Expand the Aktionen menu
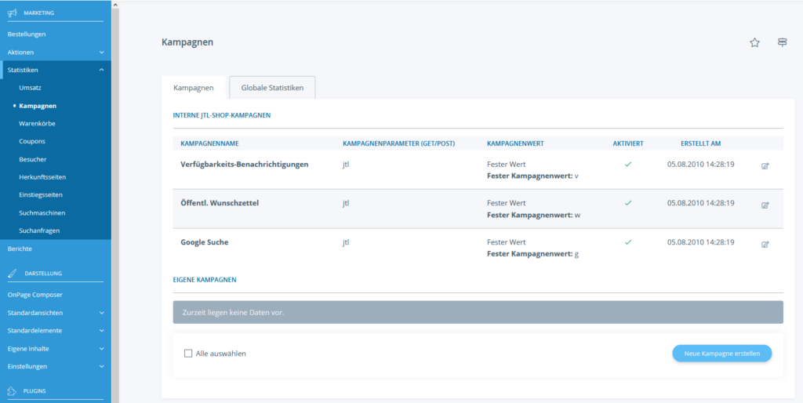This screenshot has width=803, height=403. coord(102,52)
